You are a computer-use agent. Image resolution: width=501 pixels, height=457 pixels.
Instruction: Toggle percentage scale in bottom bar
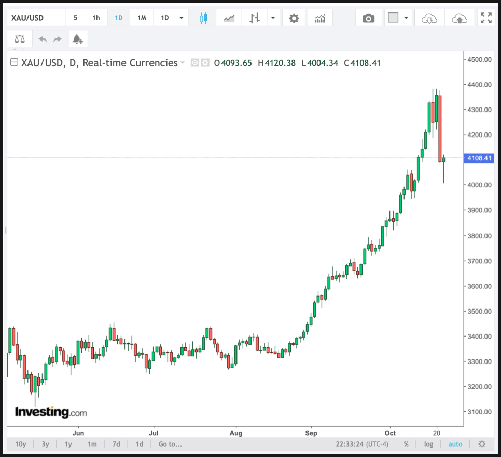pyautogui.click(x=406, y=444)
